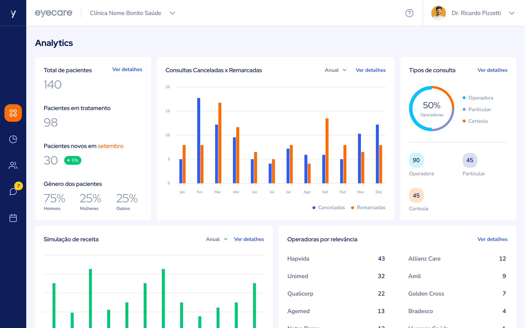Open the pie chart reports icon
Image resolution: width=525 pixels, height=328 pixels.
click(13, 139)
